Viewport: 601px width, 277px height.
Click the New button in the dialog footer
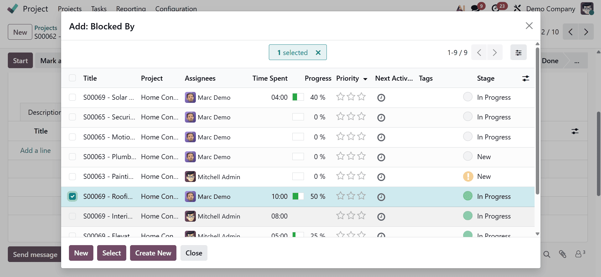click(x=81, y=253)
